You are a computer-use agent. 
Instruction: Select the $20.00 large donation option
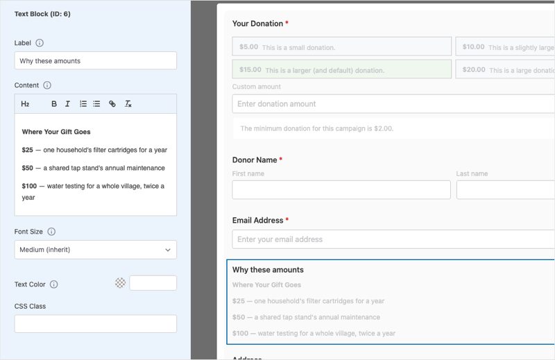click(505, 69)
